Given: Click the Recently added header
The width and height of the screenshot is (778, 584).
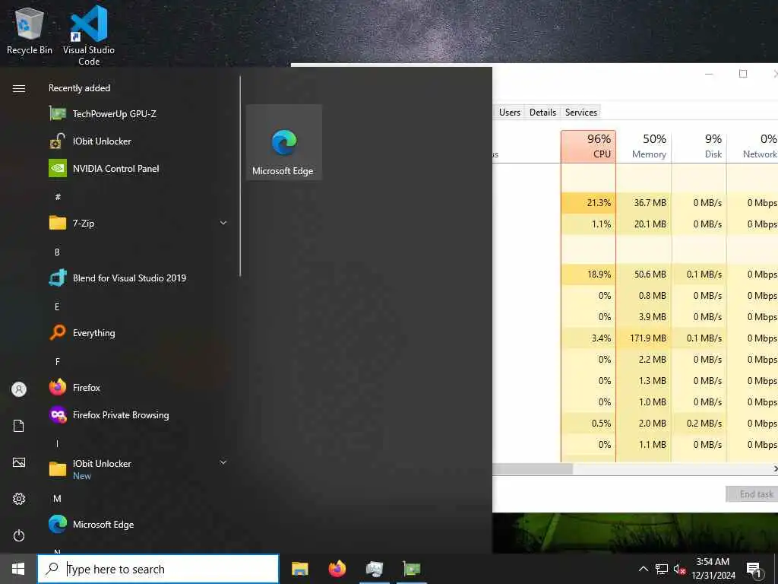Looking at the screenshot, I should [x=79, y=88].
